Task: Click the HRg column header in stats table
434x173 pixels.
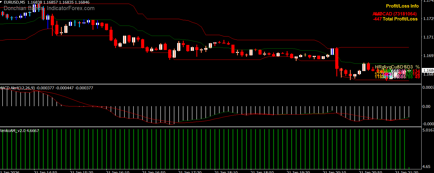Action: [379, 67]
